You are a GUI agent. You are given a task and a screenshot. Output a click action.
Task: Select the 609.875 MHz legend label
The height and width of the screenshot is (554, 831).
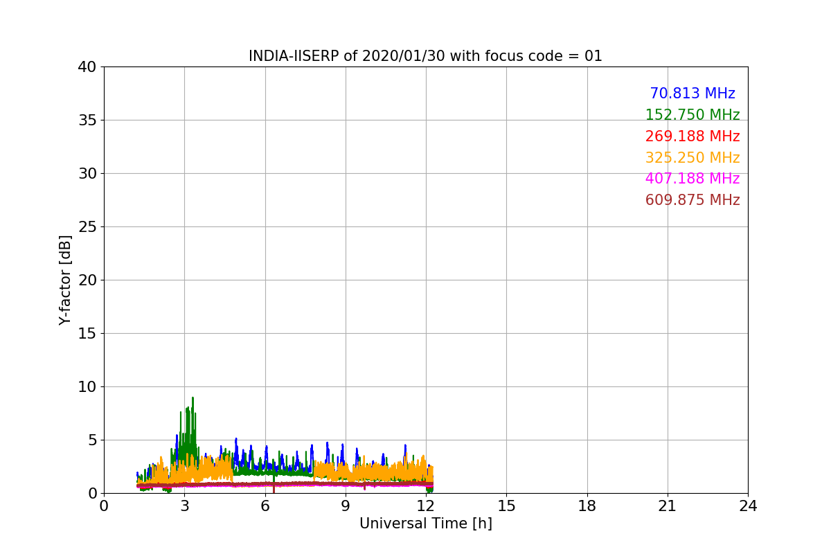[x=692, y=200]
